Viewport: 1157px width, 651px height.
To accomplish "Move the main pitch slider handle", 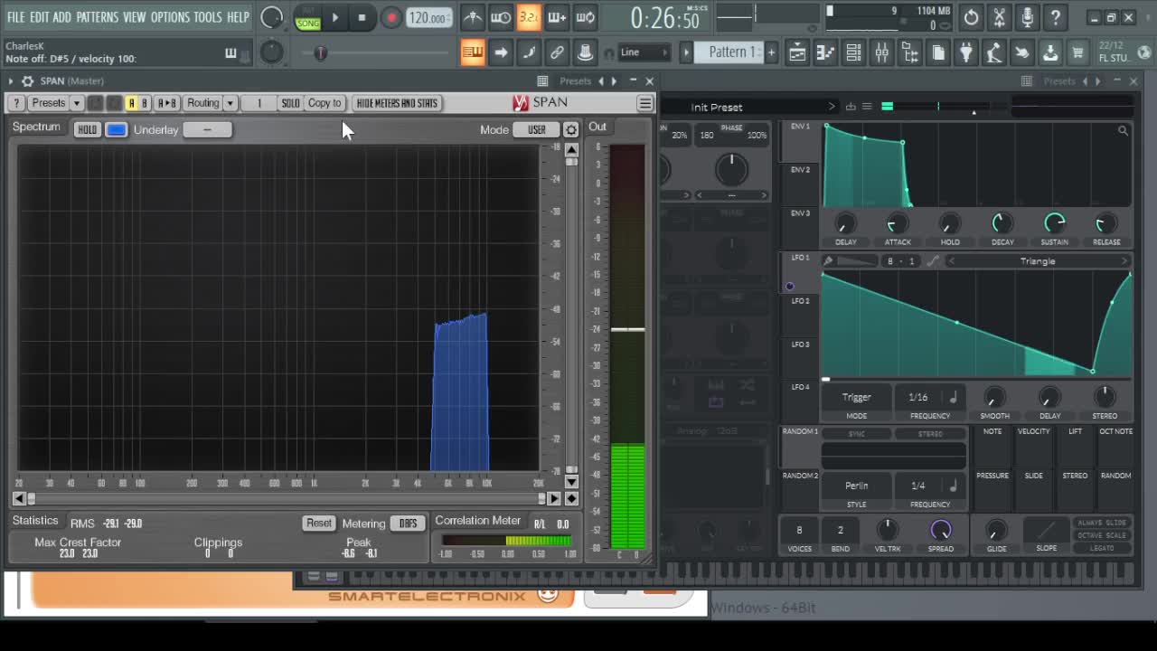I will click(x=320, y=53).
